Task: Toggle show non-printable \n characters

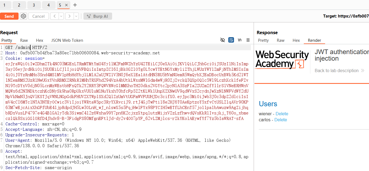Action: pos(240,40)
